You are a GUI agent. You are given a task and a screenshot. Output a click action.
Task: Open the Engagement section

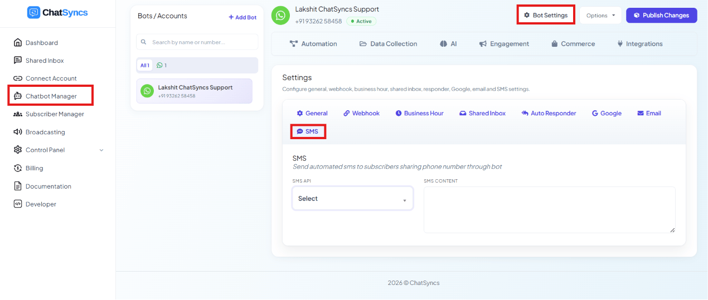click(504, 44)
